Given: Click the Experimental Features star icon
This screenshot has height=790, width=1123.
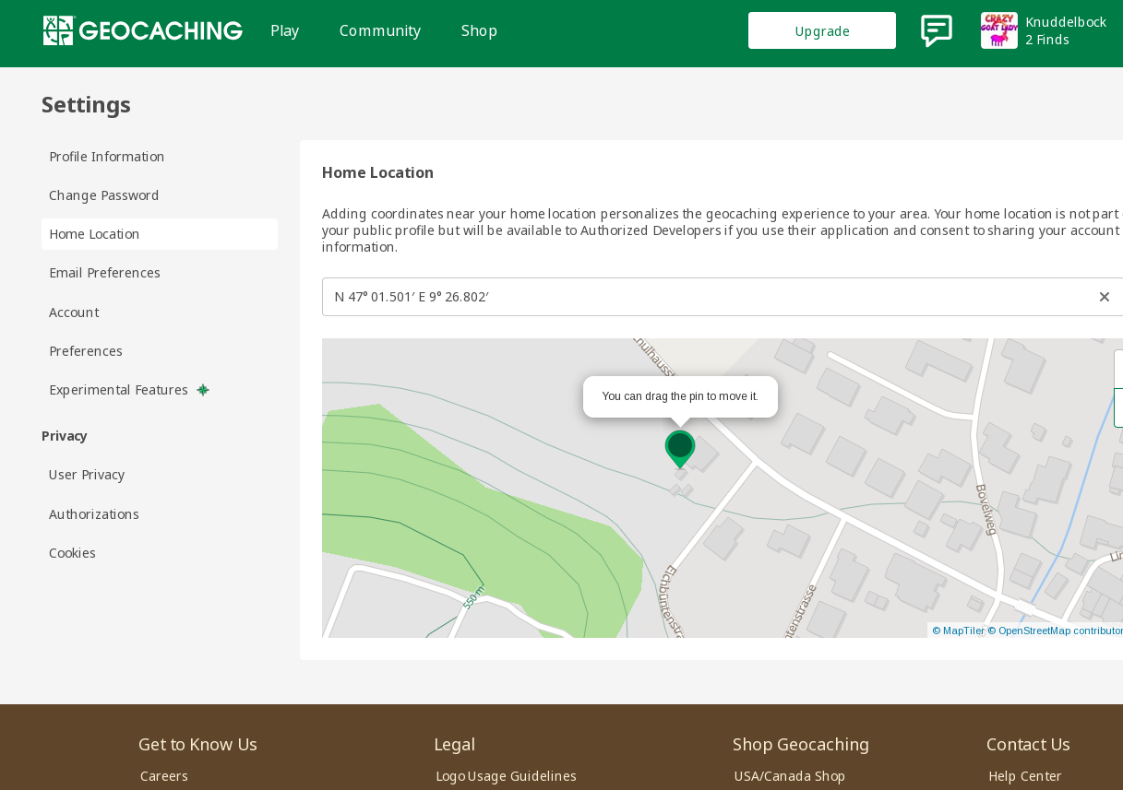Looking at the screenshot, I should point(203,390).
